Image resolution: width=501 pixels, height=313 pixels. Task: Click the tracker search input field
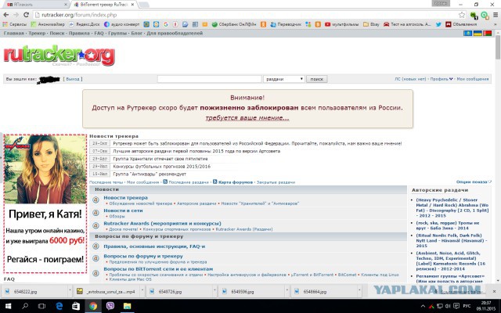pyautogui.click(x=209, y=79)
